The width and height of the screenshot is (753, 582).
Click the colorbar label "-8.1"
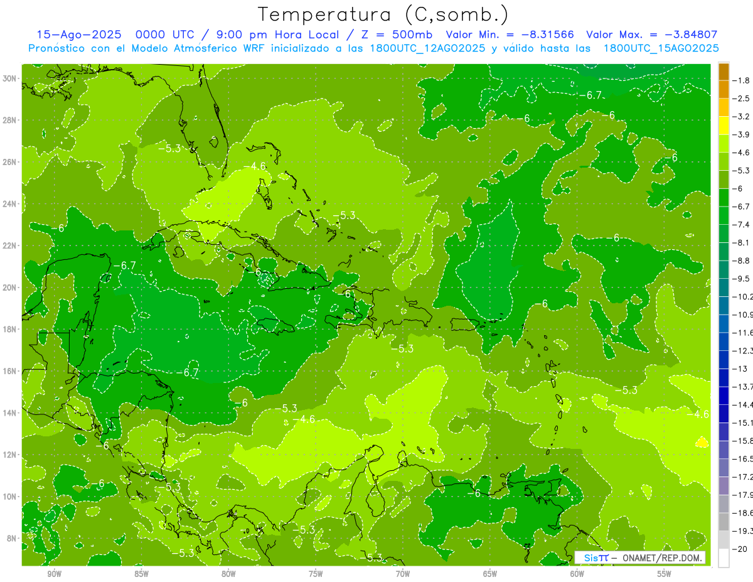(742, 242)
